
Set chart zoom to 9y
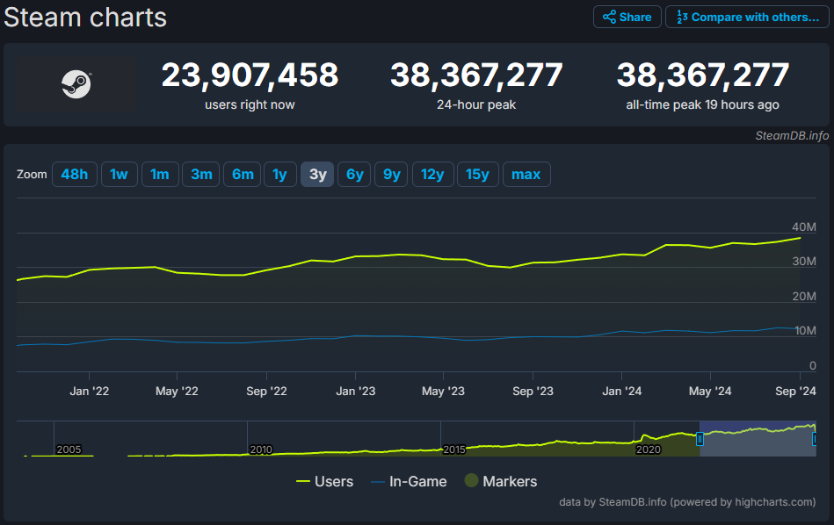coord(391,175)
